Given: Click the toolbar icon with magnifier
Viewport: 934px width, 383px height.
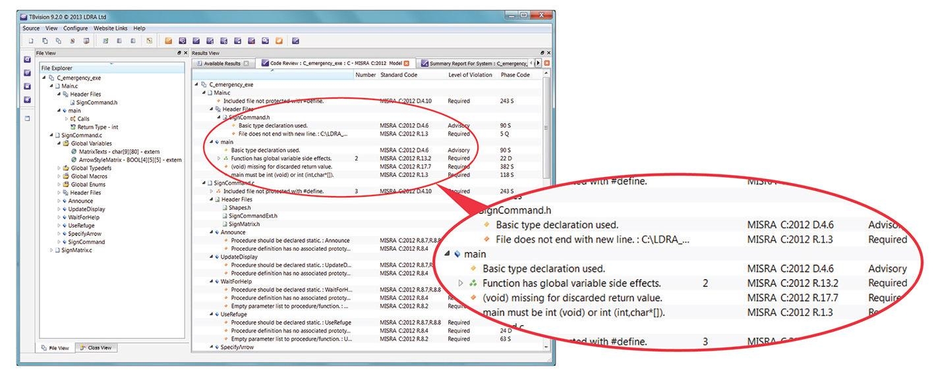Looking at the screenshot, I should [x=265, y=41].
